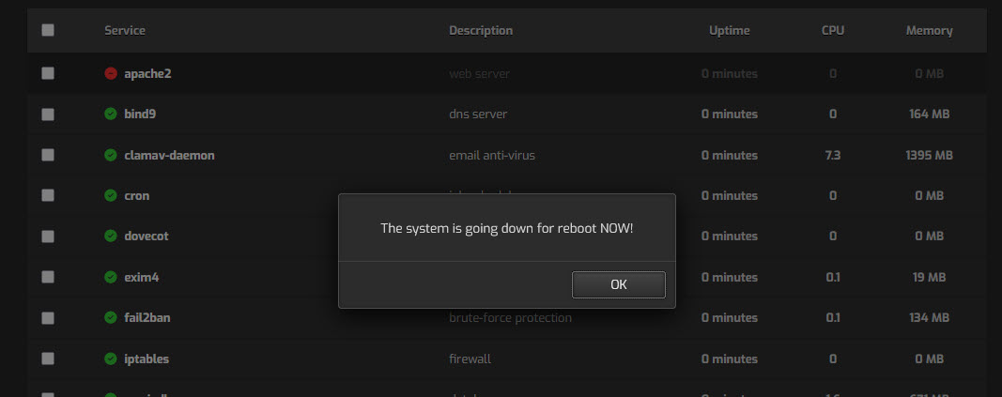The image size is (1002, 397).
Task: Click the Memory column header
Action: (x=929, y=31)
